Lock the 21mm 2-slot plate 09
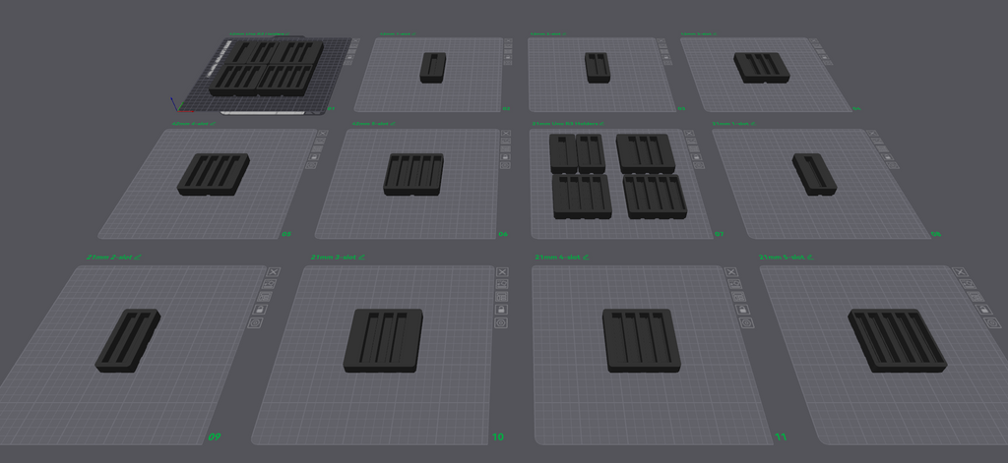 click(260, 310)
